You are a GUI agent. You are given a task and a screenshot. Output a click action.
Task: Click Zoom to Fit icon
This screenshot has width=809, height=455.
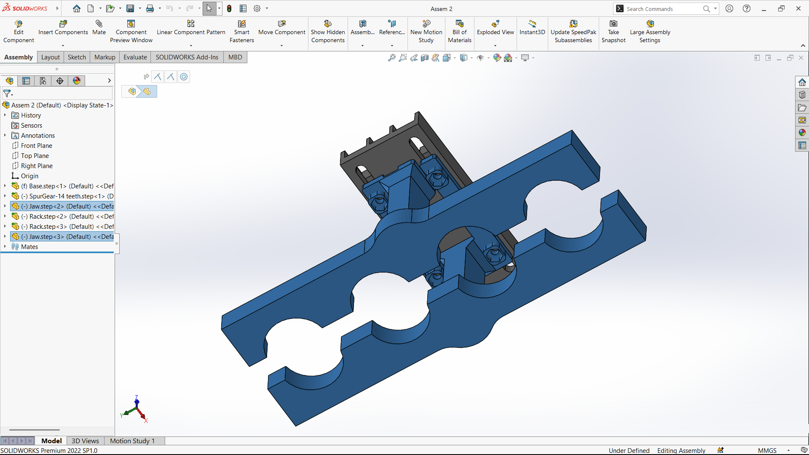(392, 58)
